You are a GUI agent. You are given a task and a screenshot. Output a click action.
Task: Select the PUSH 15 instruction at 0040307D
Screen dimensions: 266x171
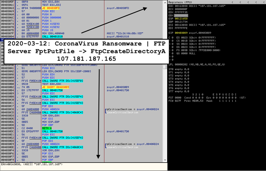click(48, 30)
